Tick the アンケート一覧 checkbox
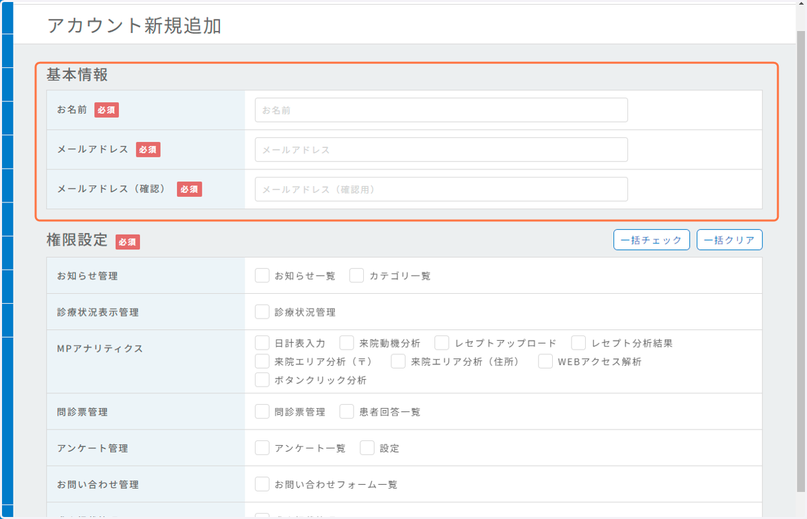The image size is (807, 519). (x=262, y=448)
